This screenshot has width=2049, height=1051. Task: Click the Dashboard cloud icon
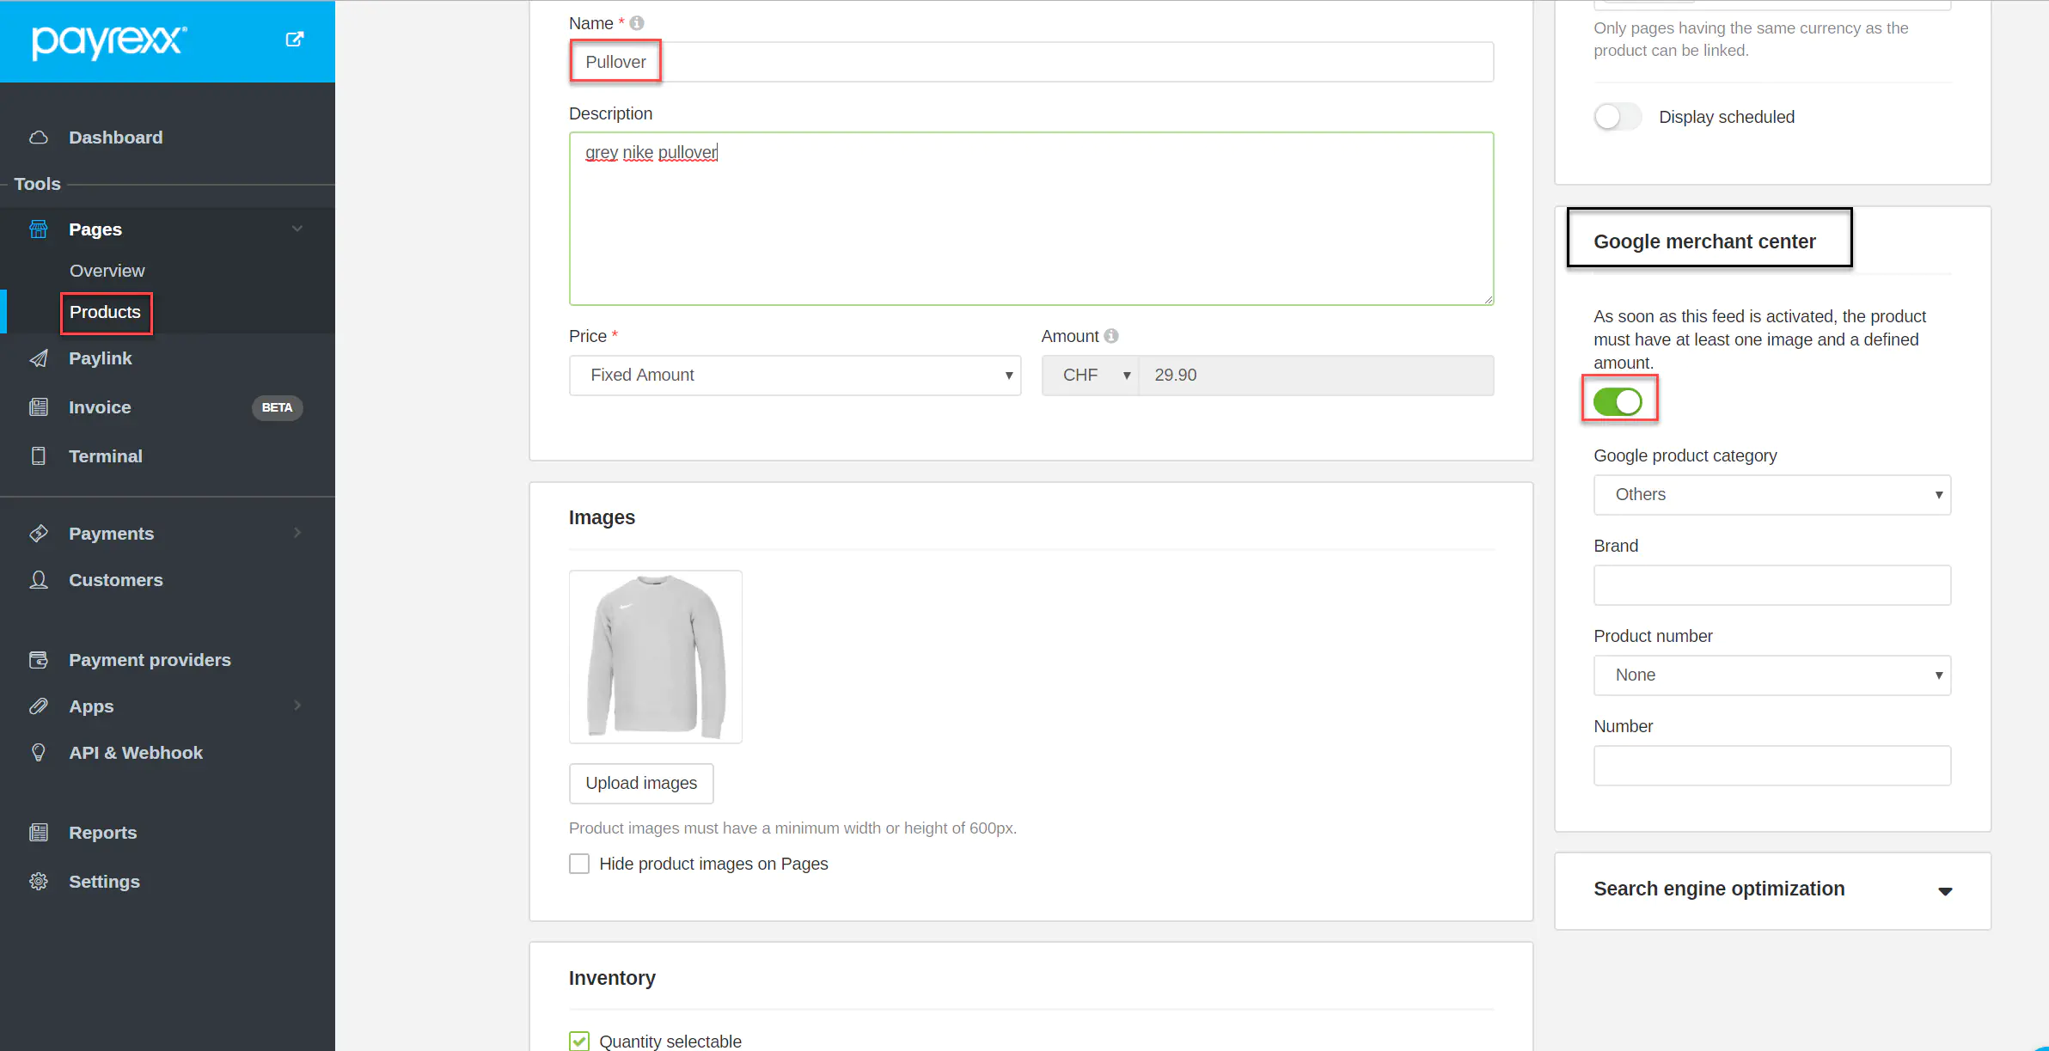pyautogui.click(x=39, y=137)
